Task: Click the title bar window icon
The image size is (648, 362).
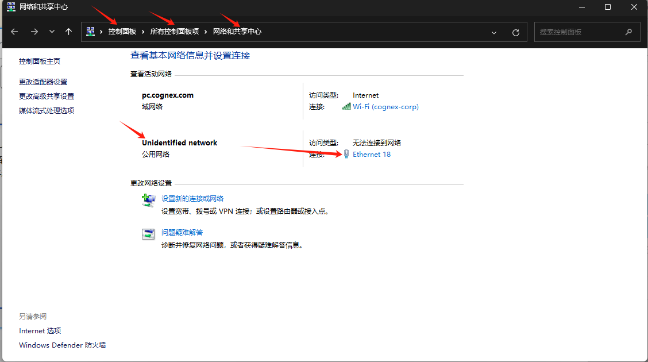Action: click(11, 7)
